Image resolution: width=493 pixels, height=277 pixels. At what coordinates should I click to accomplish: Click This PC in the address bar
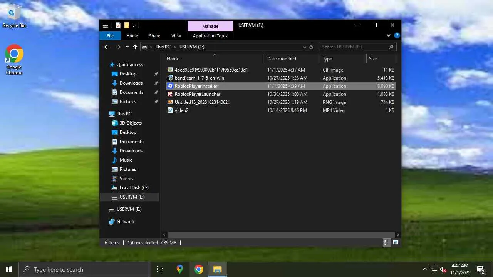(163, 47)
